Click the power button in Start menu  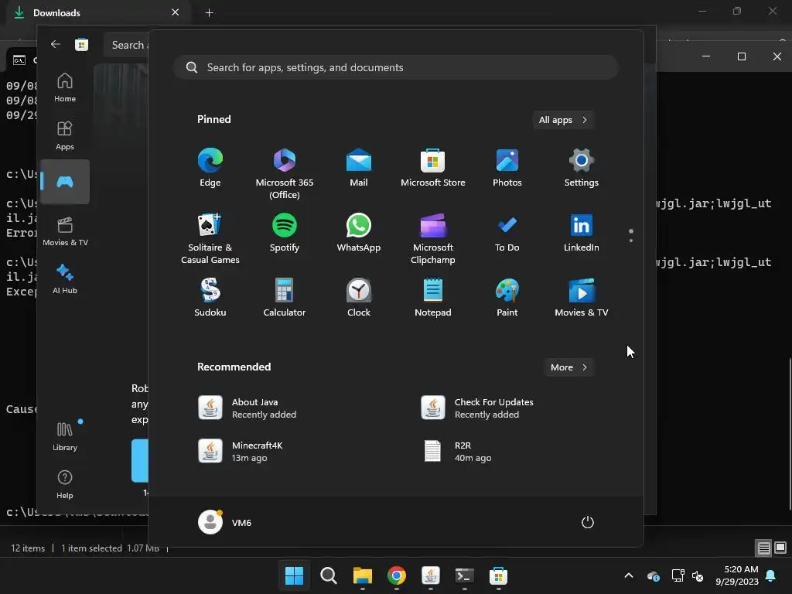[x=588, y=522]
